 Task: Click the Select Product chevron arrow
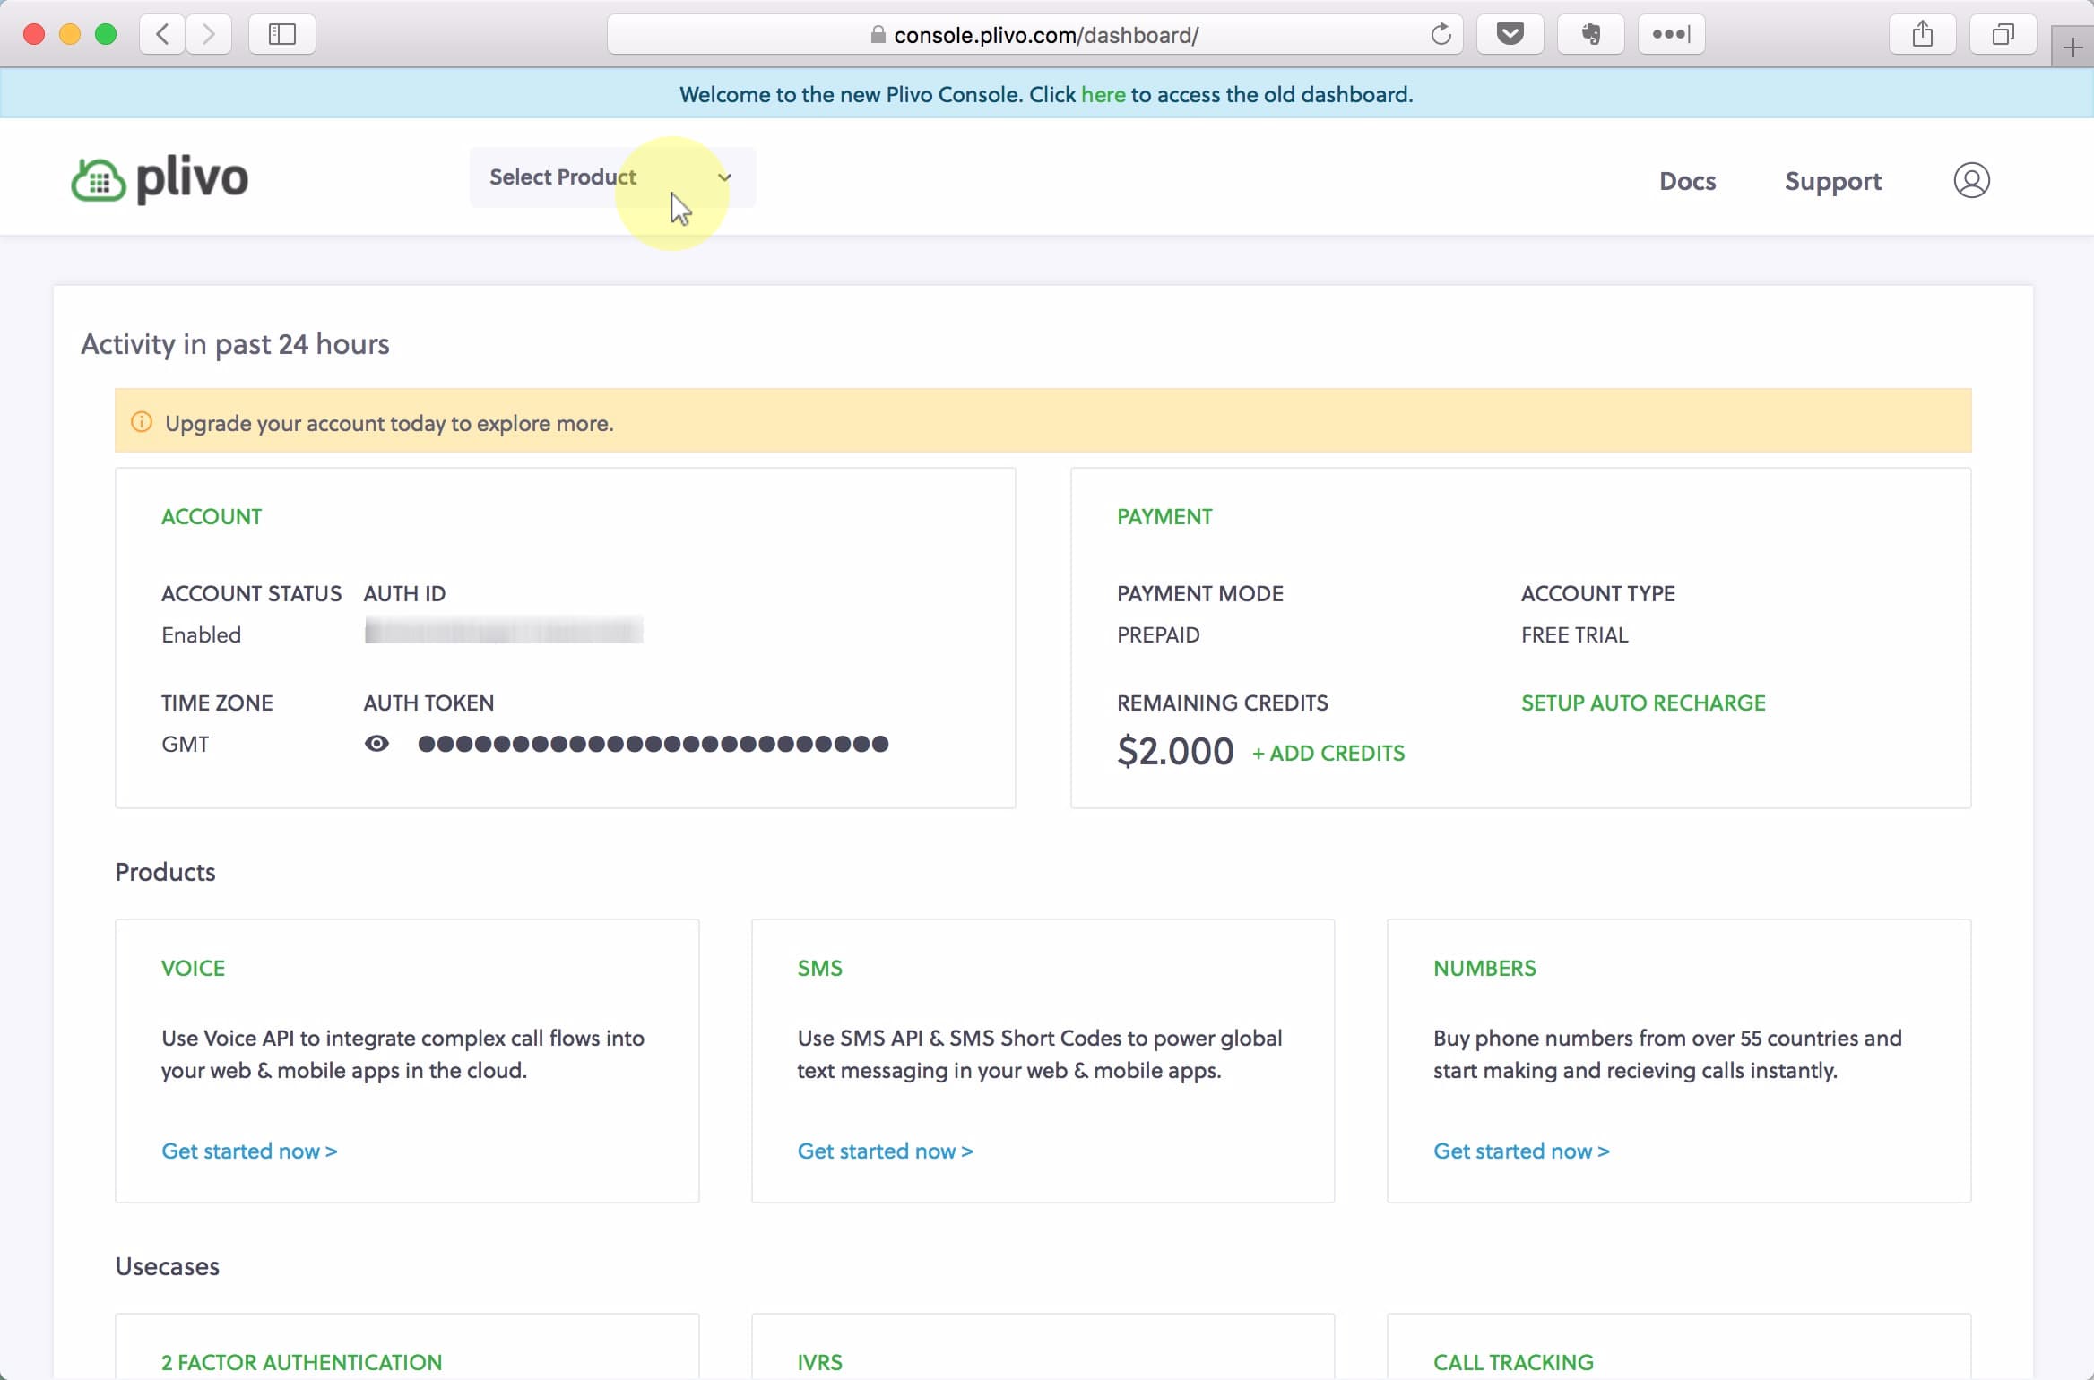tap(725, 177)
